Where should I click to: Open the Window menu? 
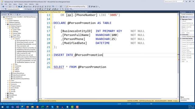[32, 4]
